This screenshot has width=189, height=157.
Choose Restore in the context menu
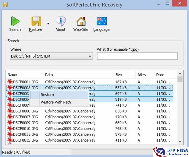[59, 95]
